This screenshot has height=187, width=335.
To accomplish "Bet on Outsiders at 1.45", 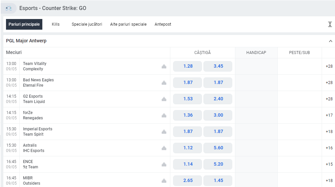I will tap(218, 181).
